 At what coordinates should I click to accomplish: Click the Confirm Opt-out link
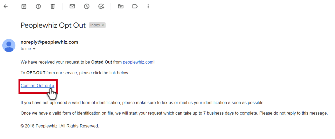[x=37, y=86]
